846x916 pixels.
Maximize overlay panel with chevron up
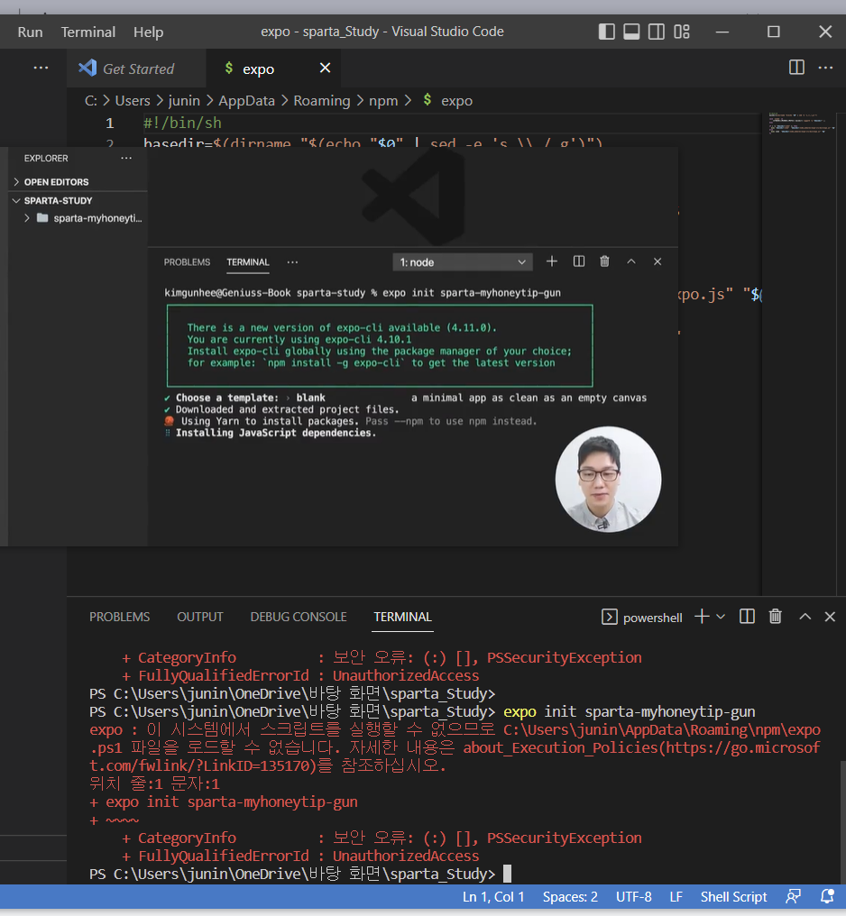(x=631, y=261)
